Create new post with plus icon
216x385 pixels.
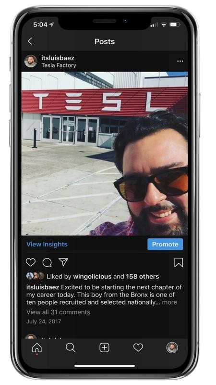tap(104, 347)
